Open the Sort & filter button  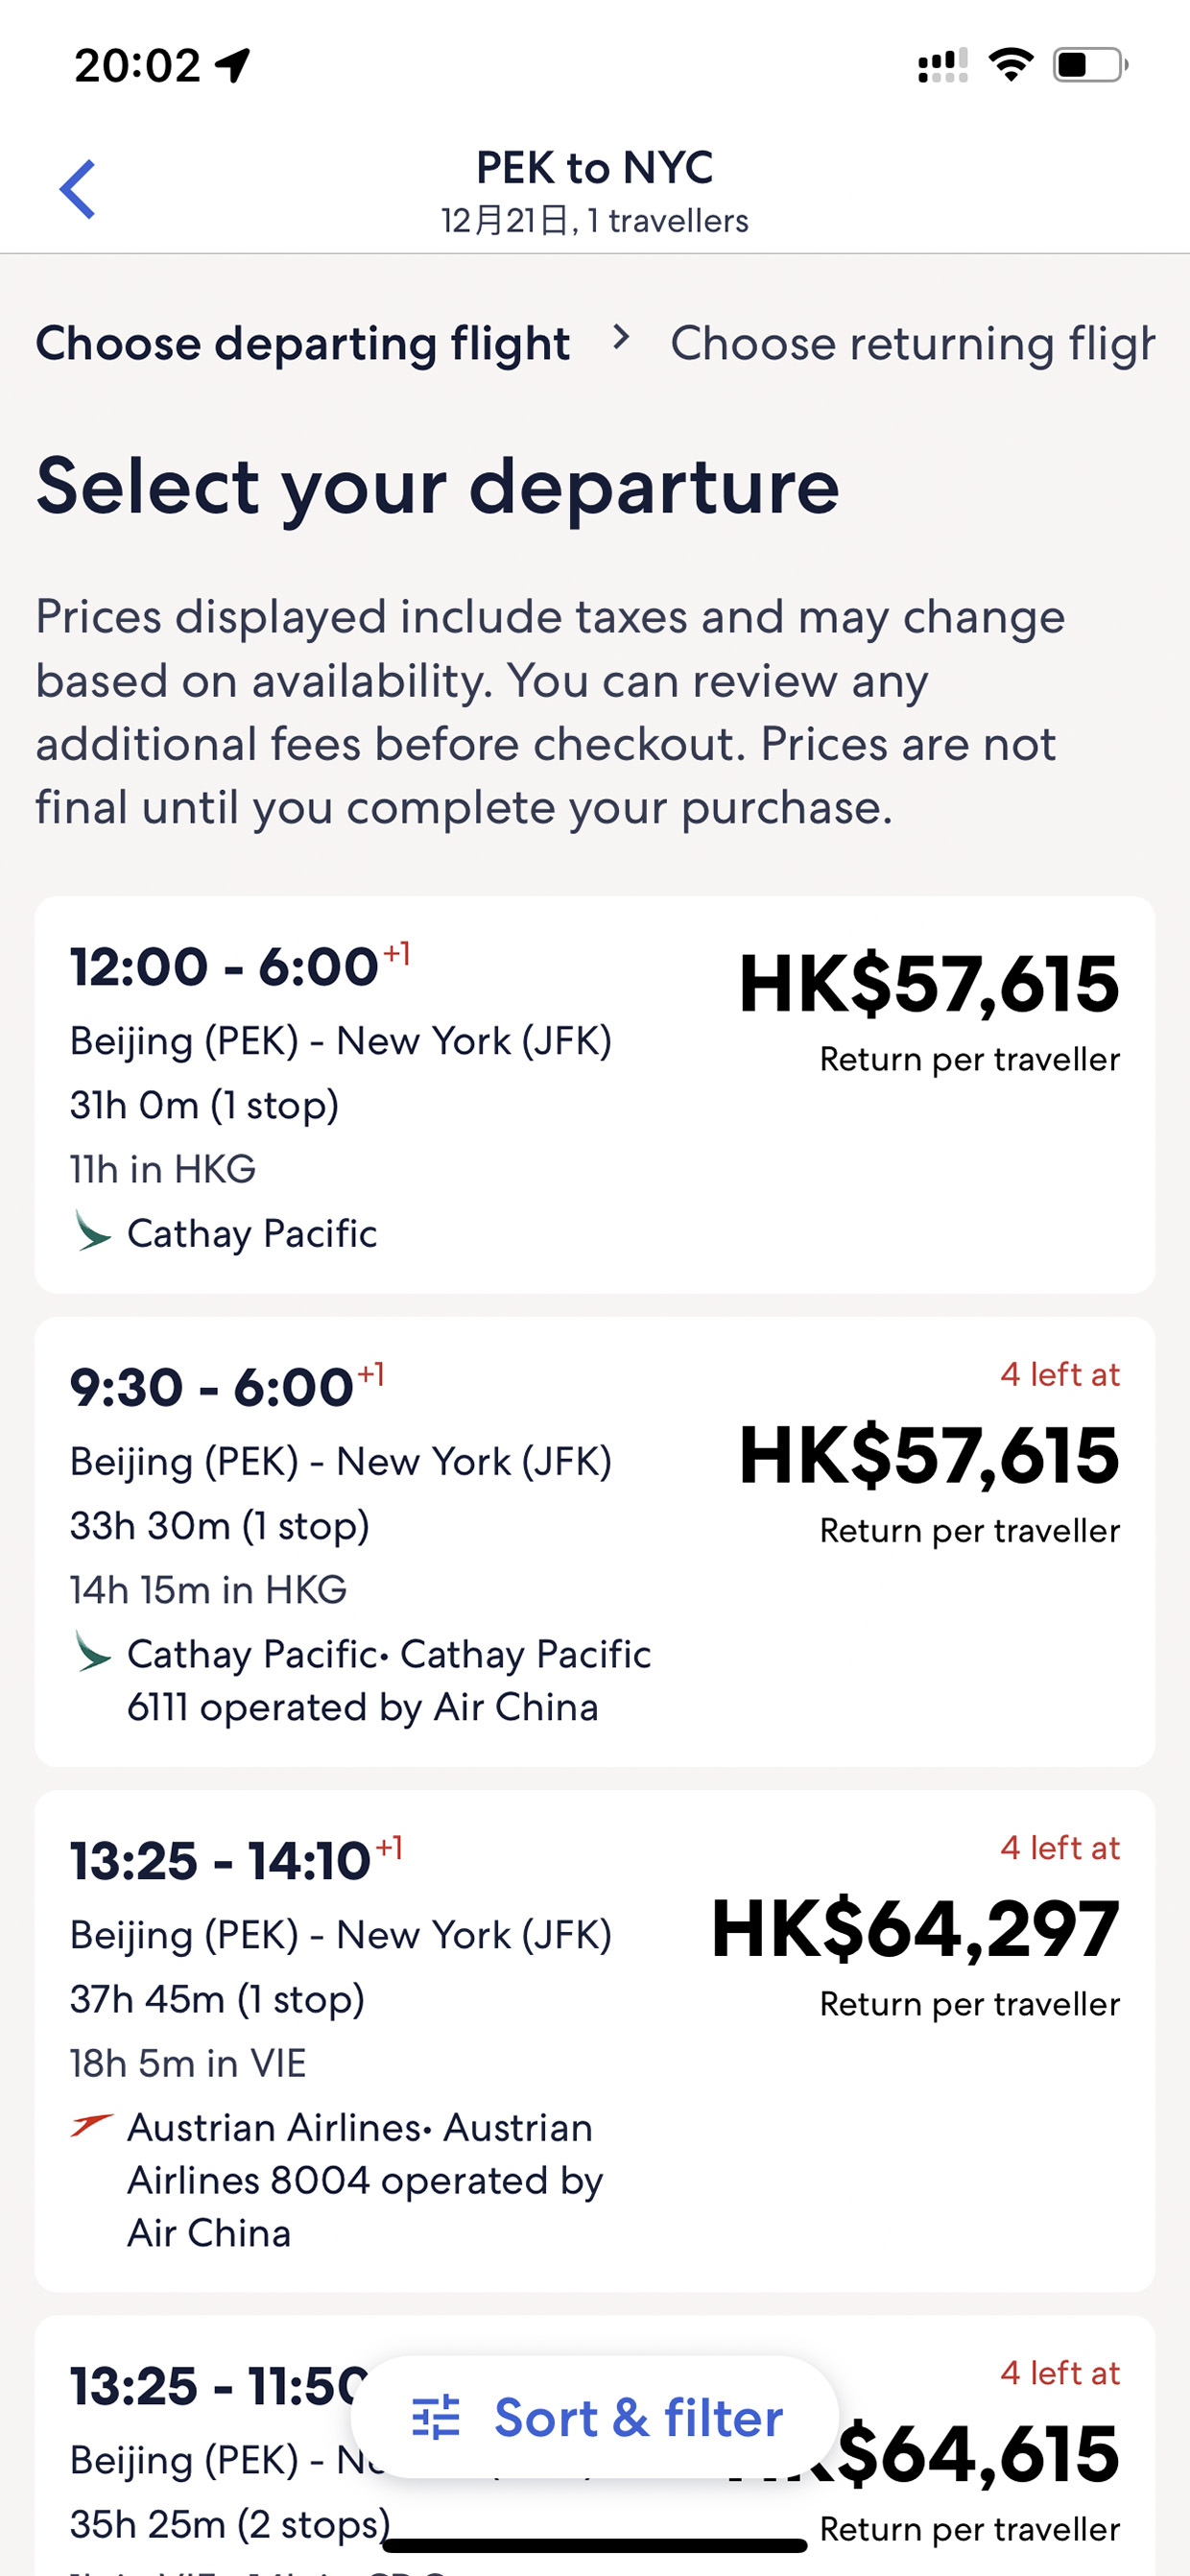point(595,2418)
